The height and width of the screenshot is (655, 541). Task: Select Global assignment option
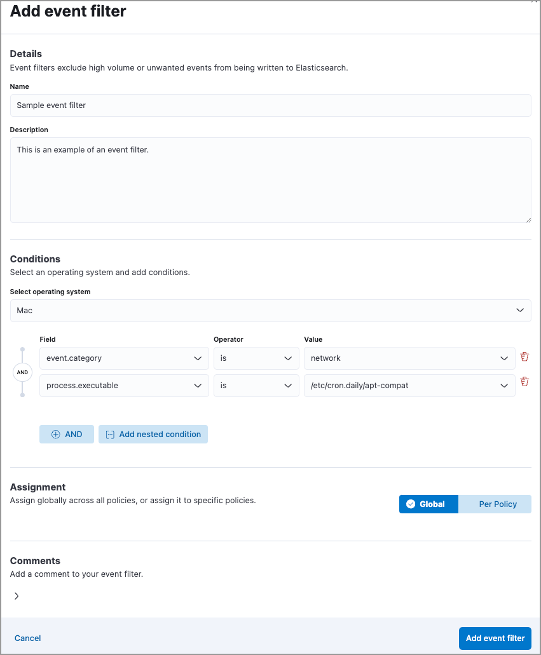tap(428, 504)
